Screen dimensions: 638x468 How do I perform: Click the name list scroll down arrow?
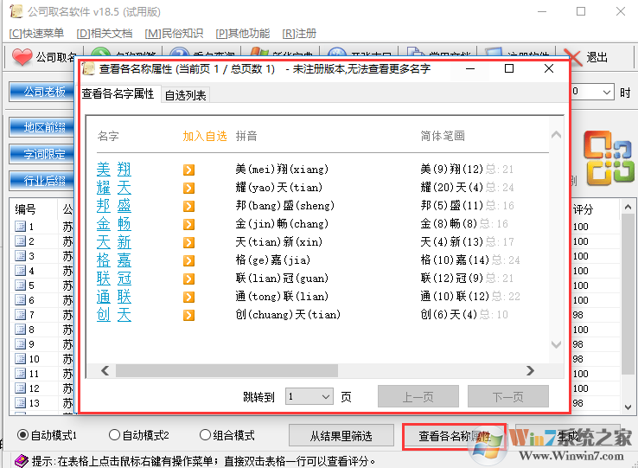coord(556,344)
